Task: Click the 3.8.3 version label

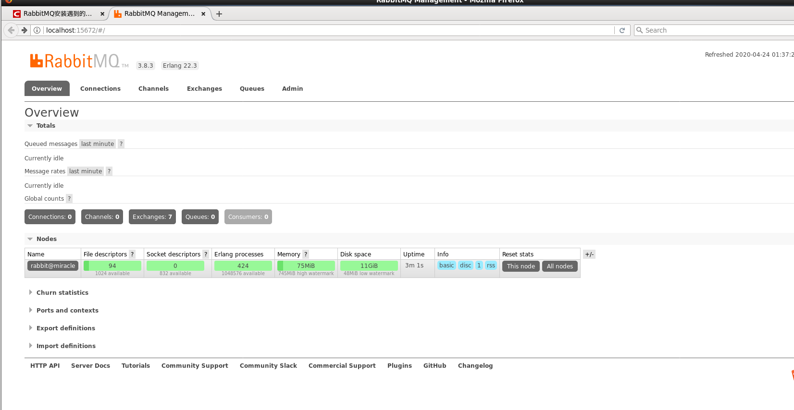Action: tap(146, 66)
